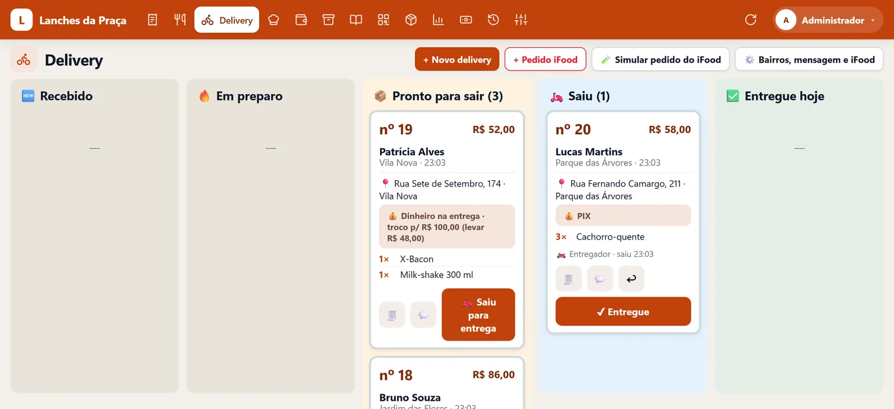
Task: Print receipt icon on order nº 19
Action: click(x=392, y=315)
